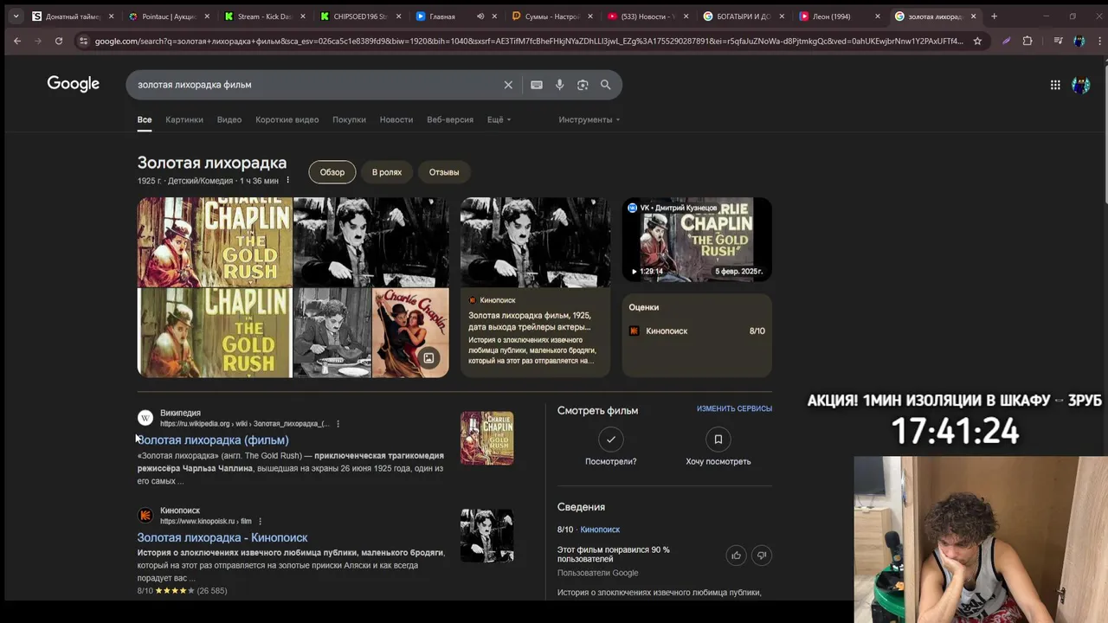The width and height of the screenshot is (1108, 623).
Task: Open the Chaplin Gold Rush top-left poster image
Action: tap(215, 241)
